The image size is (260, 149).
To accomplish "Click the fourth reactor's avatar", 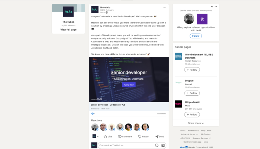I will point(120,127).
